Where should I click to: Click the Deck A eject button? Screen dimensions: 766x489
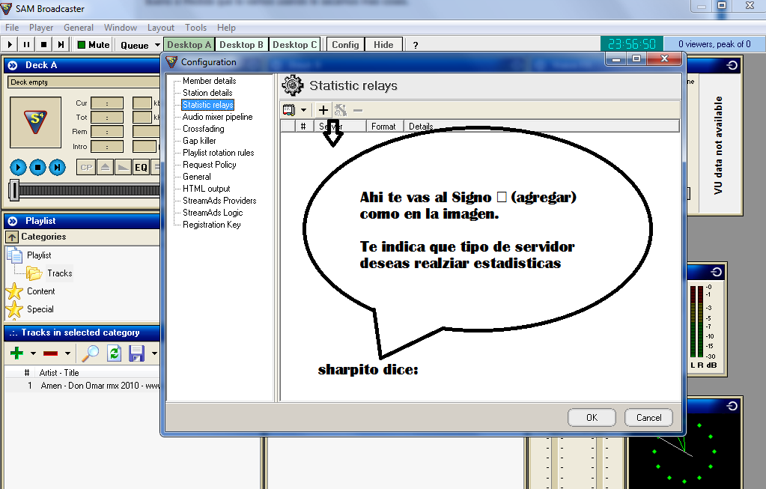[105, 167]
